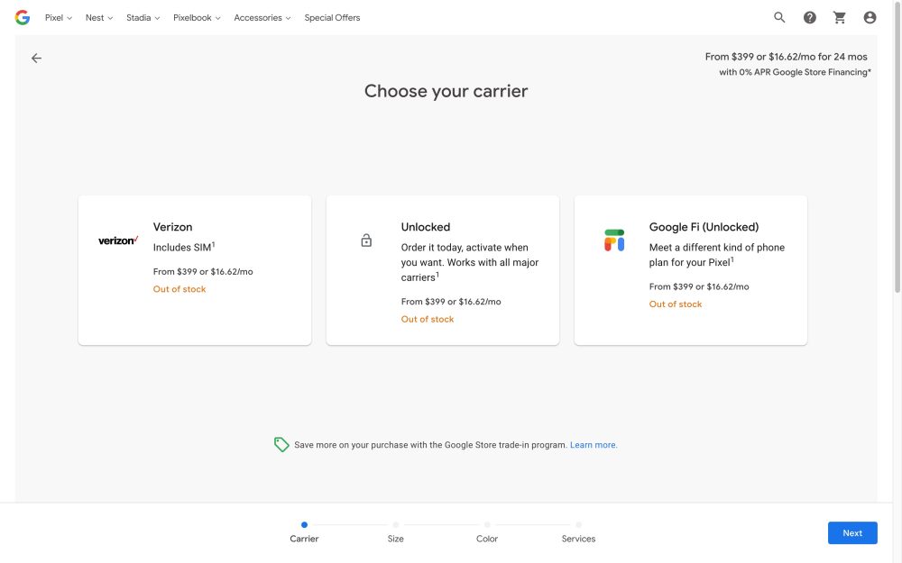
Task: Click the Google Fi logo
Action: pyautogui.click(x=614, y=241)
